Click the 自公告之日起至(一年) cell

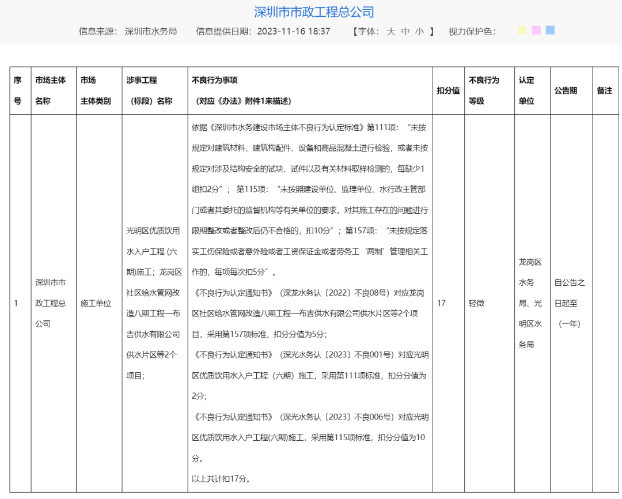point(571,303)
